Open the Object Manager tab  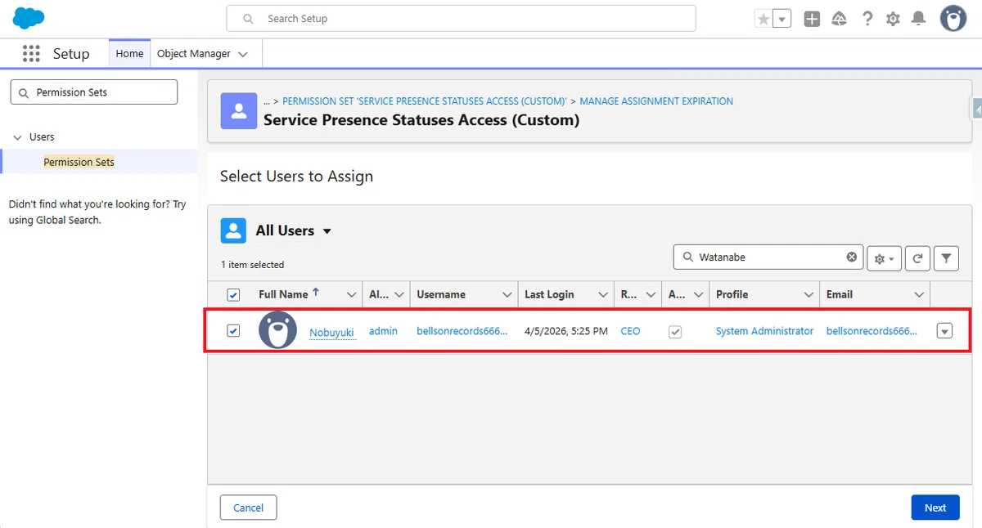194,54
